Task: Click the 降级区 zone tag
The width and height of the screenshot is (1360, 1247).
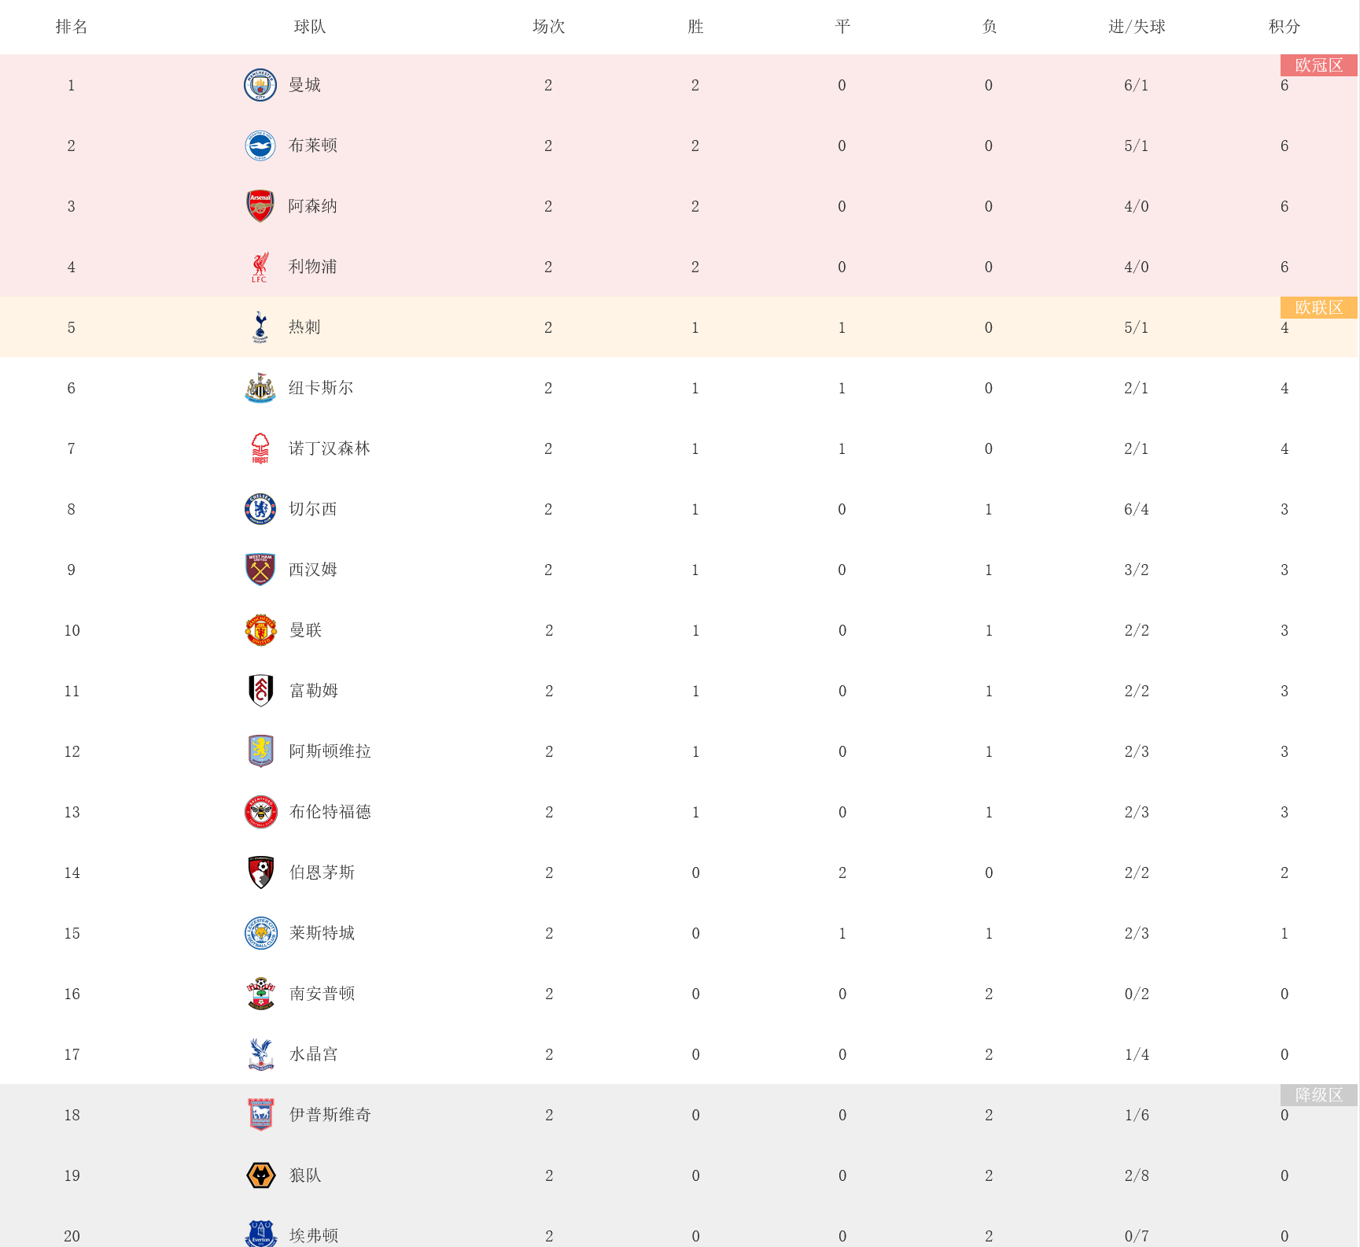Action: [1318, 1095]
